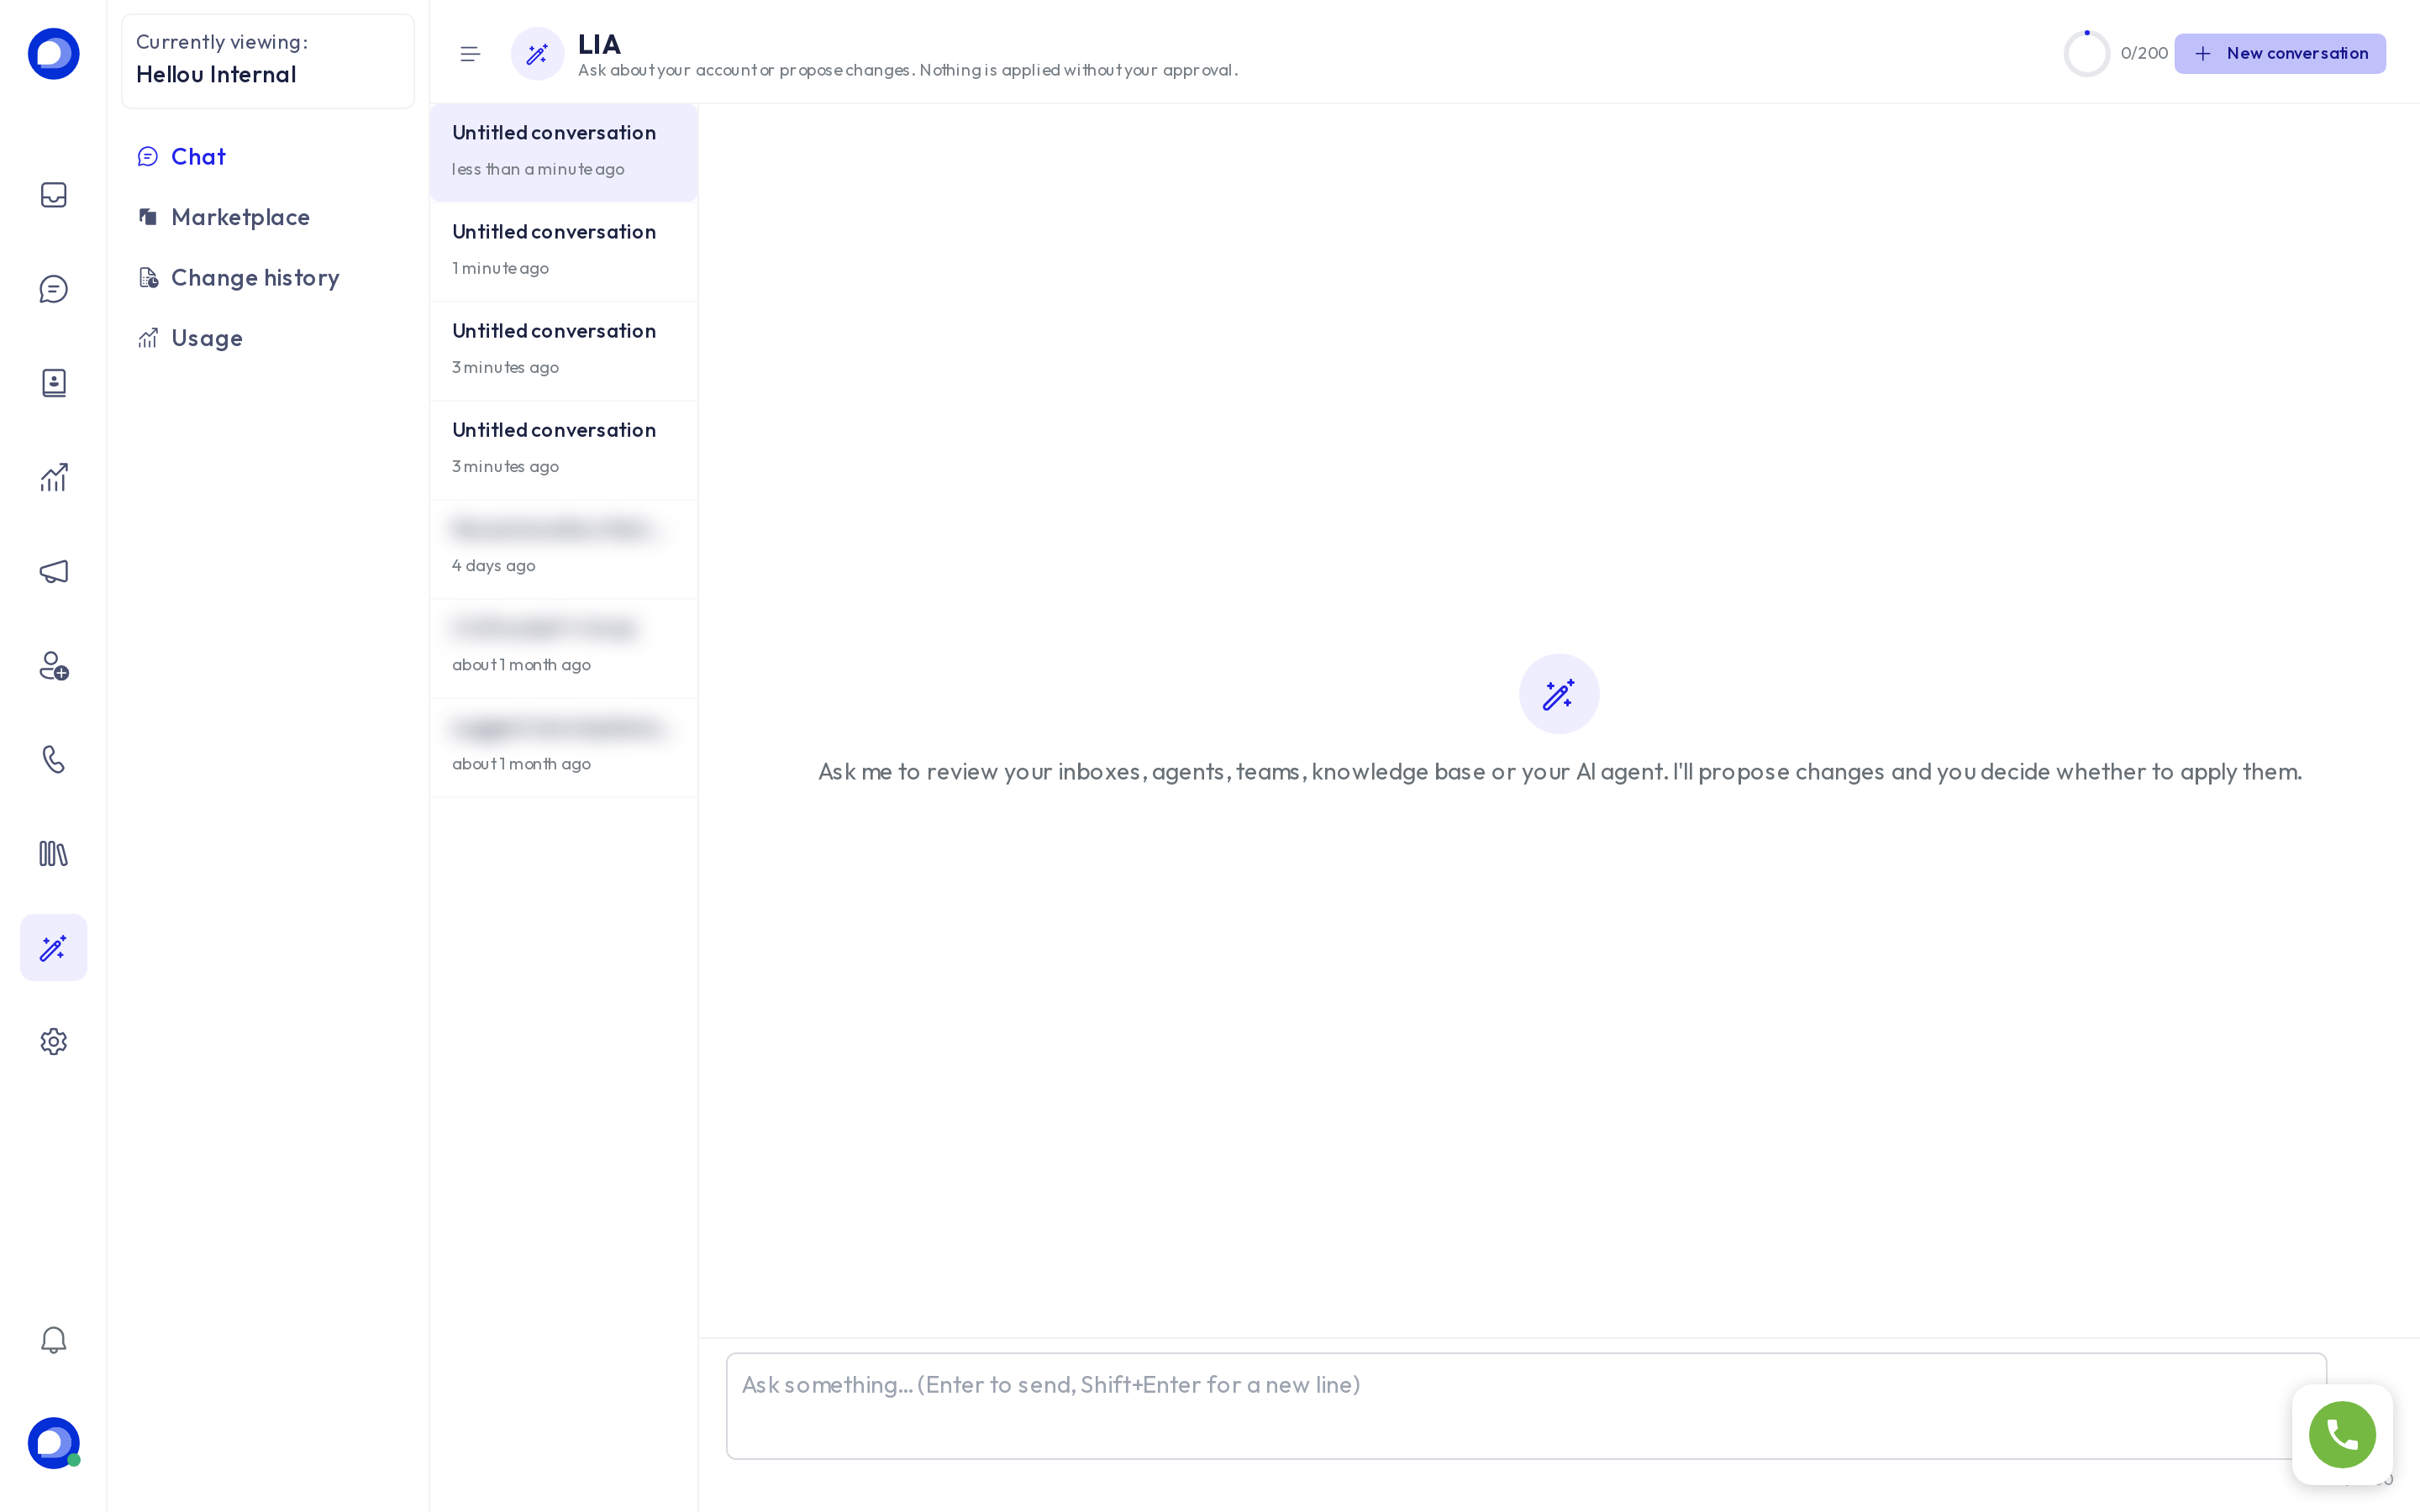Open the notifications bell icon
This screenshot has height=1512, width=2420.
point(53,1340)
